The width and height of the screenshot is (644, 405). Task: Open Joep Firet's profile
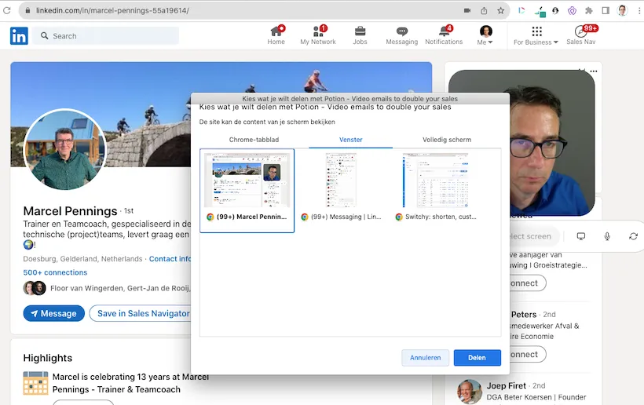[506, 385]
